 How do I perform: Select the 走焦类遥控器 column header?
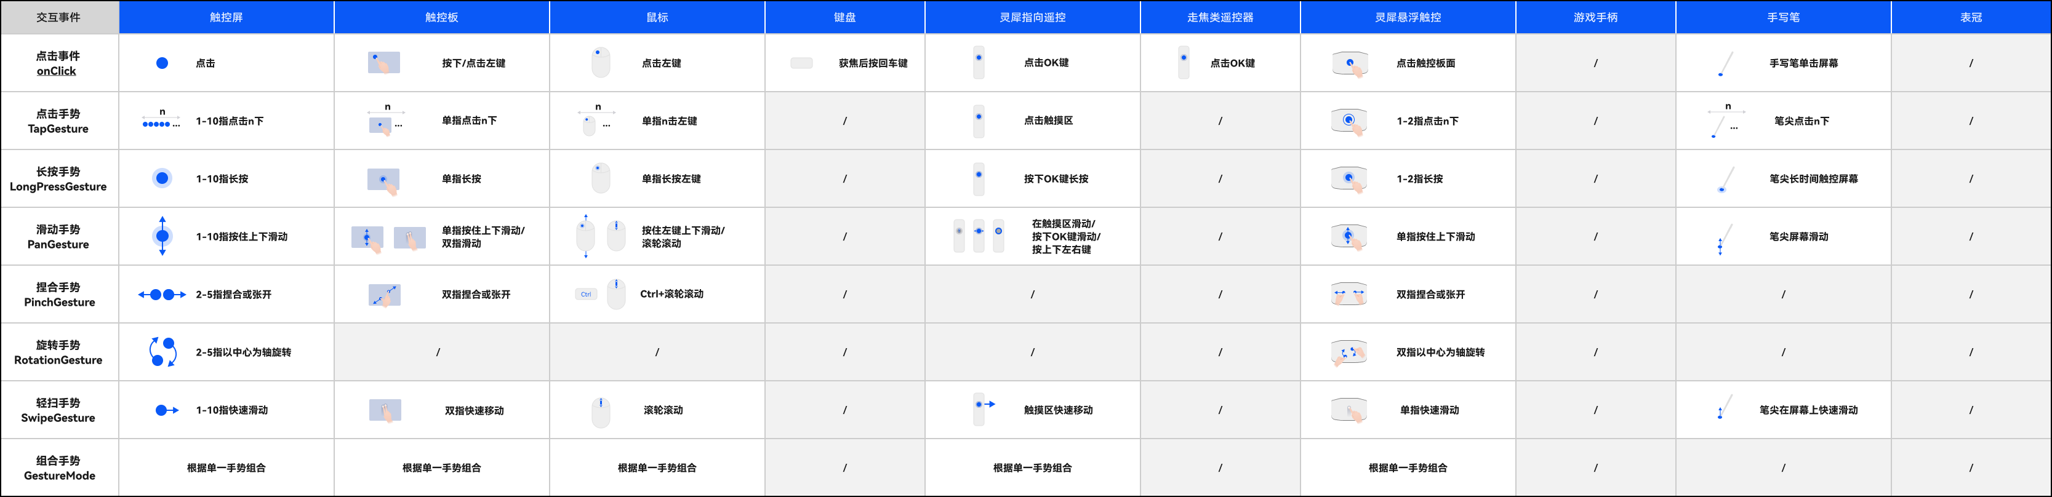(x=1220, y=17)
